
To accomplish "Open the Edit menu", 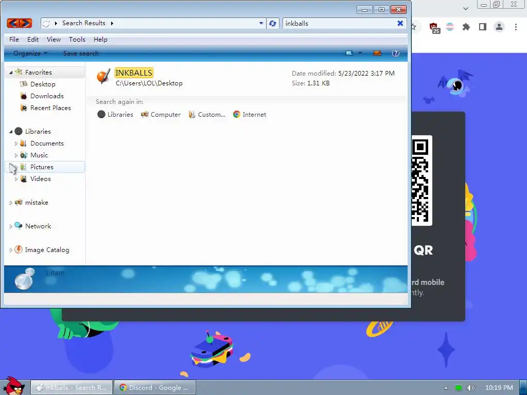I will click(x=33, y=39).
